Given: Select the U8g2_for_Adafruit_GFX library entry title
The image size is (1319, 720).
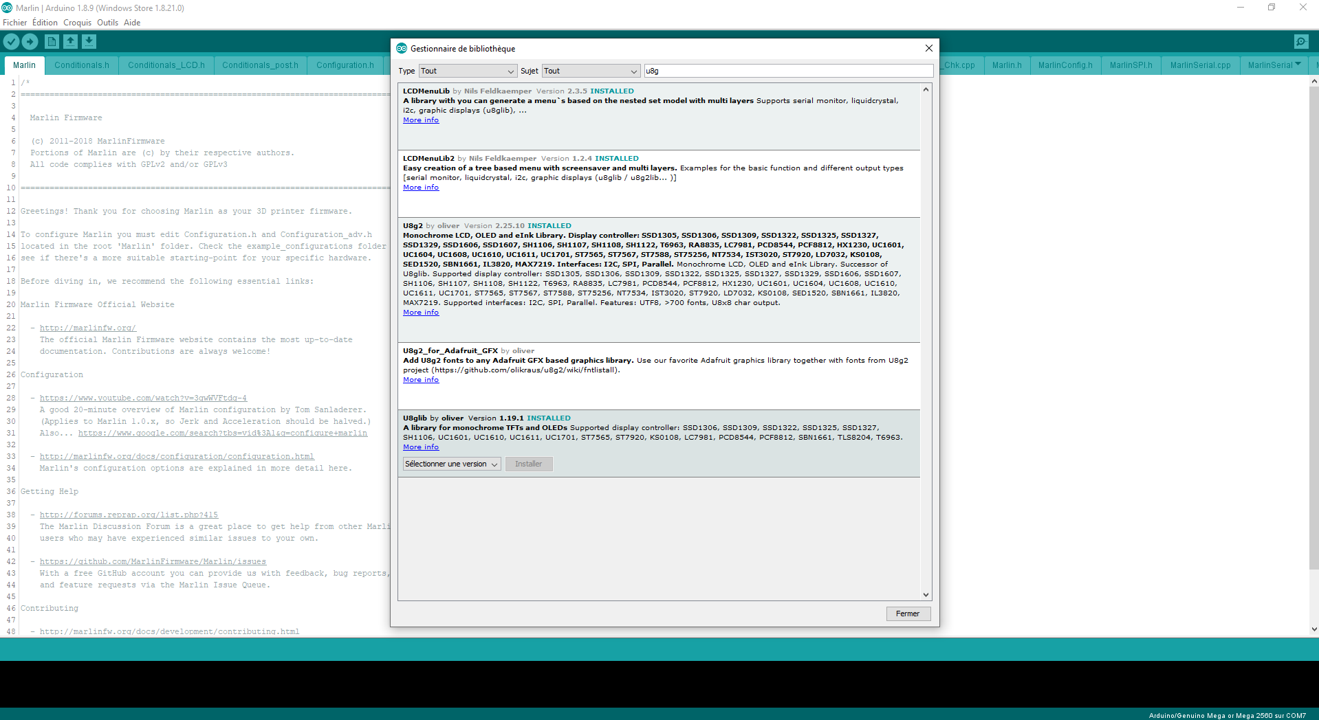Looking at the screenshot, I should coord(450,351).
